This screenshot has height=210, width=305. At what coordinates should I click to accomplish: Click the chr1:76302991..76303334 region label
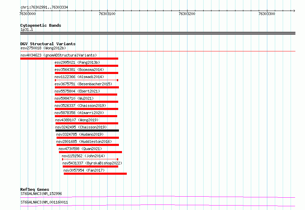point(44,8)
